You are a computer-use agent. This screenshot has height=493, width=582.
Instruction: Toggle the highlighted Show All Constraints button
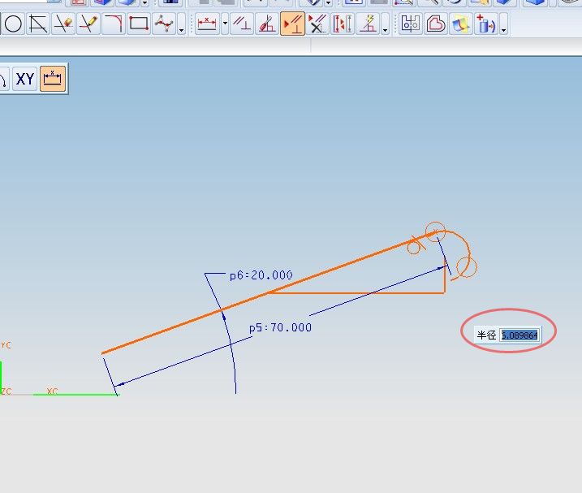point(292,24)
